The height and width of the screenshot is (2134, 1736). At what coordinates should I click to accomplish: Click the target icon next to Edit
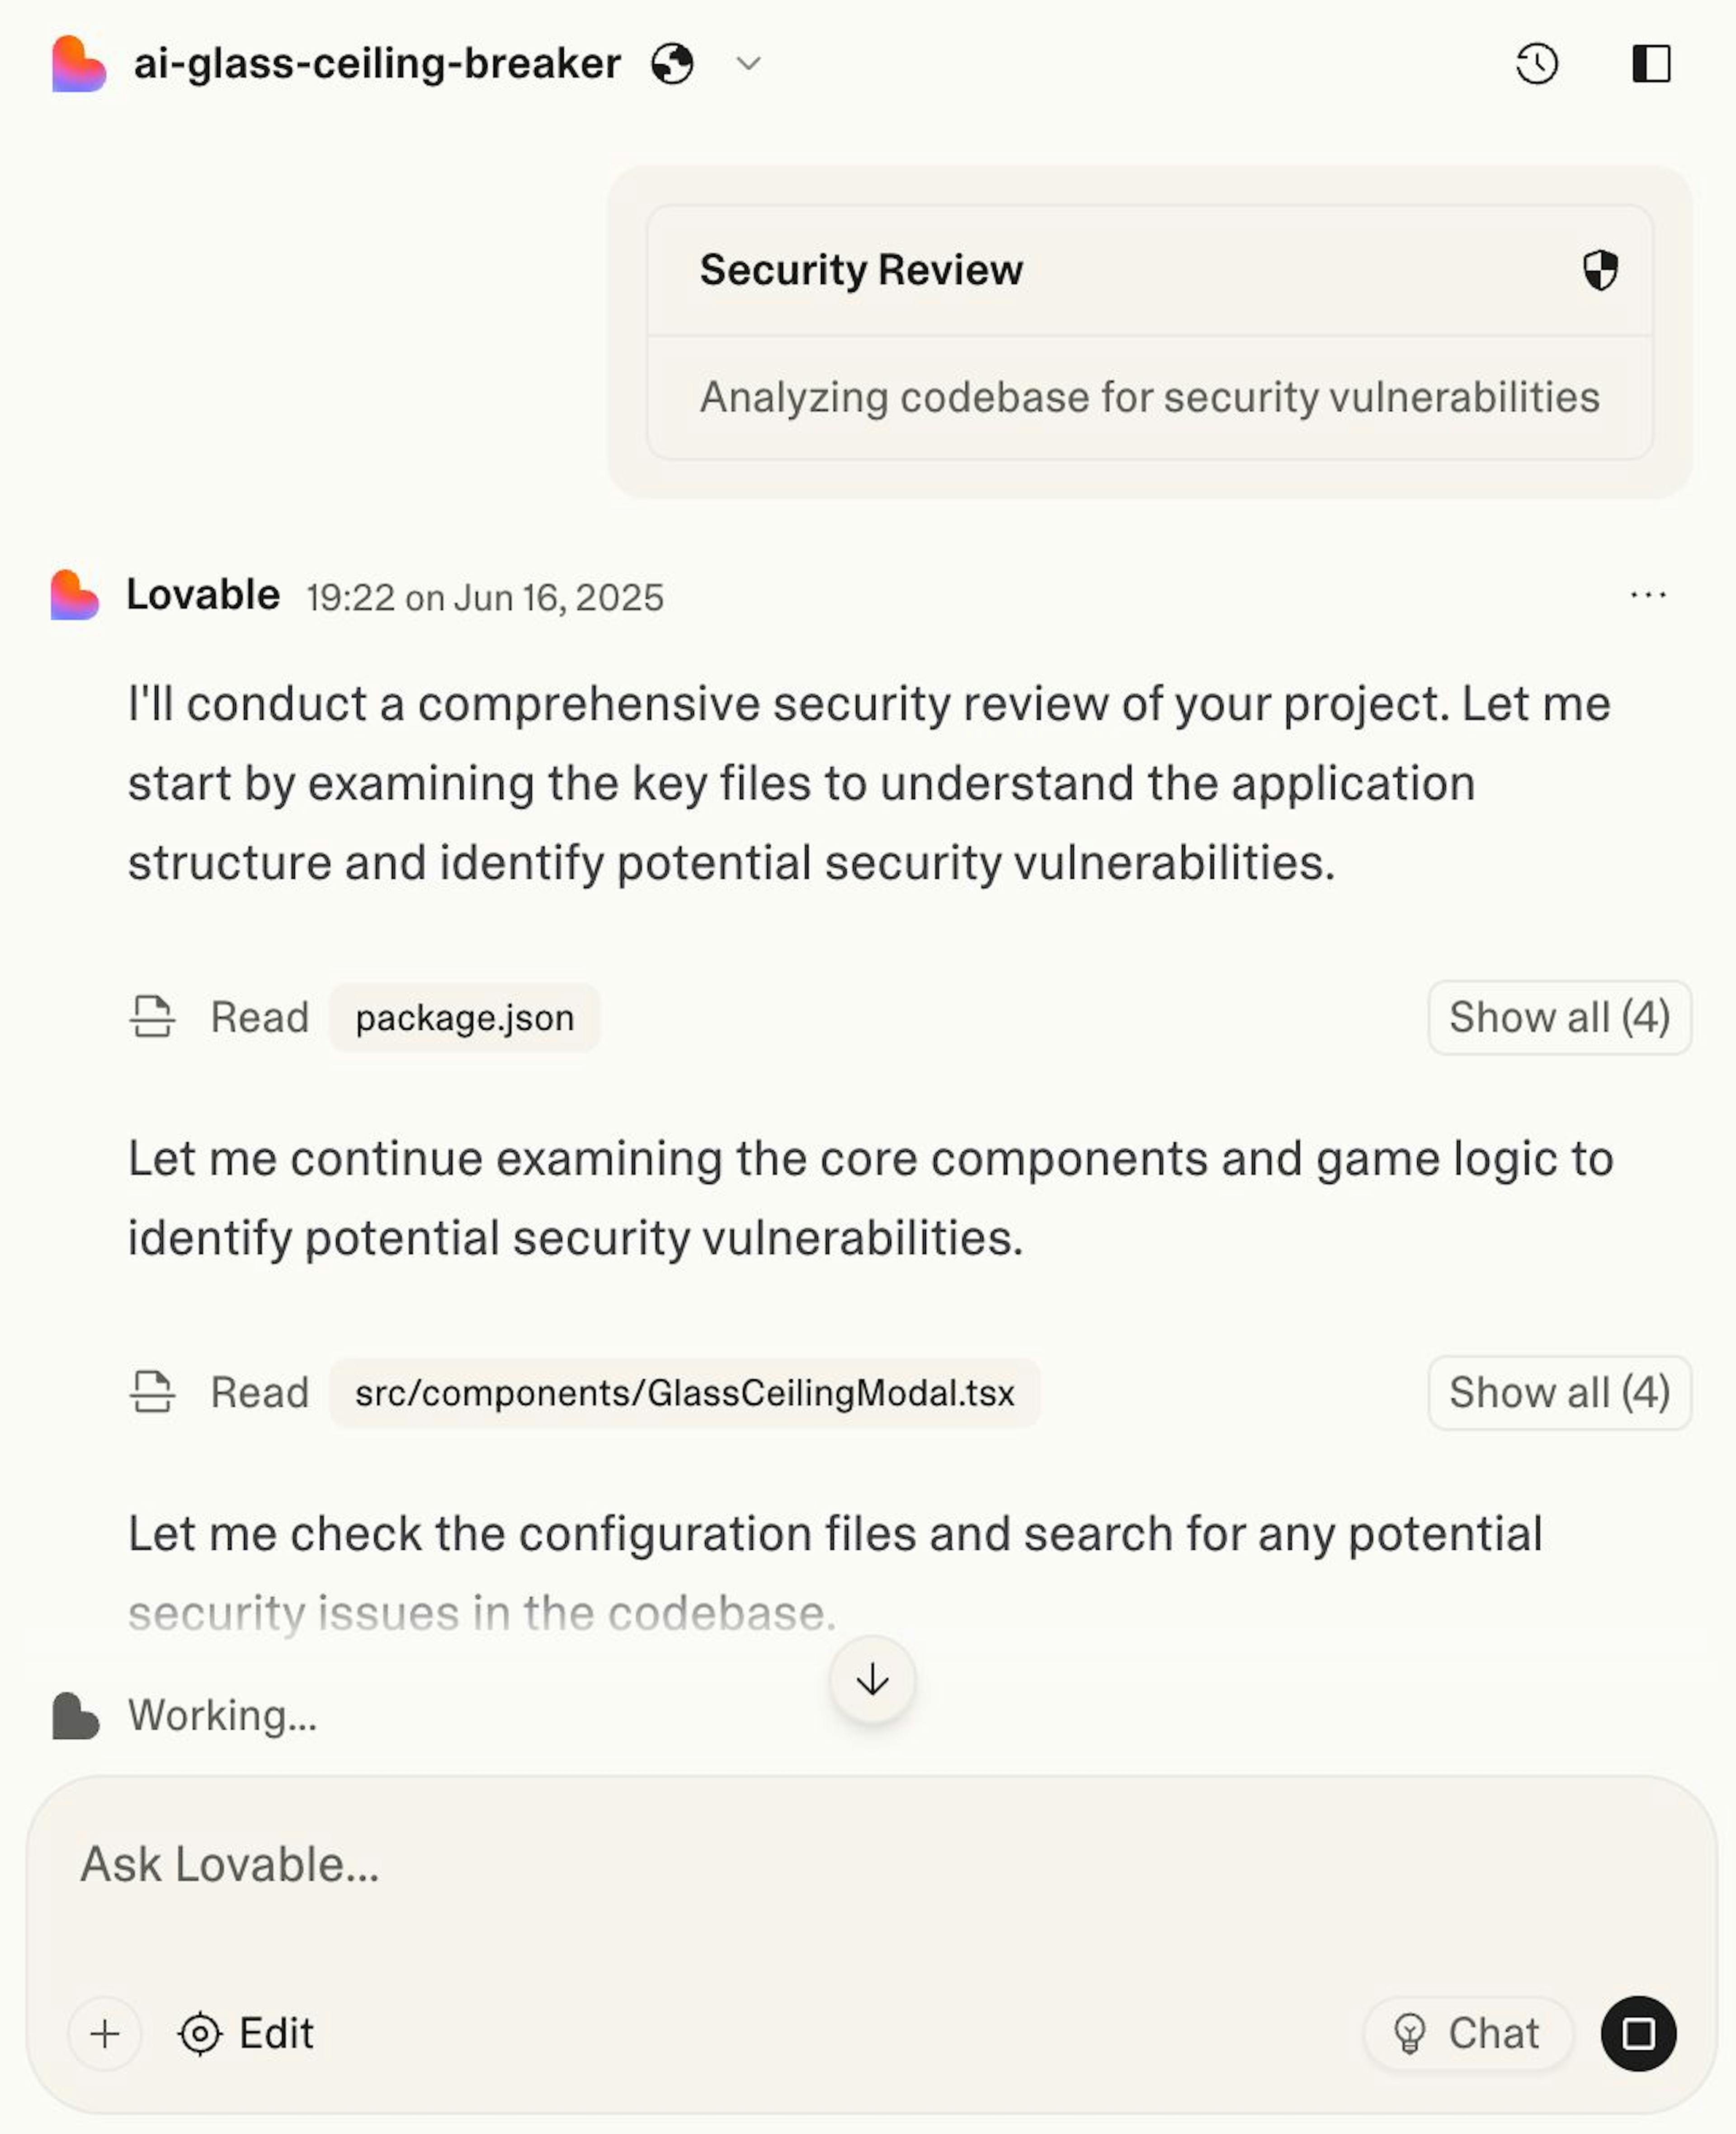click(x=200, y=2034)
